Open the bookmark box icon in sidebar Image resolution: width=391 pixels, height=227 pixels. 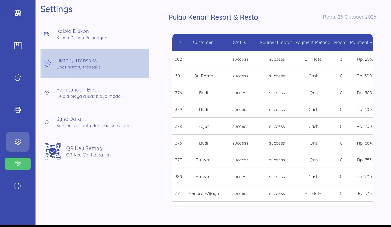click(x=18, y=45)
